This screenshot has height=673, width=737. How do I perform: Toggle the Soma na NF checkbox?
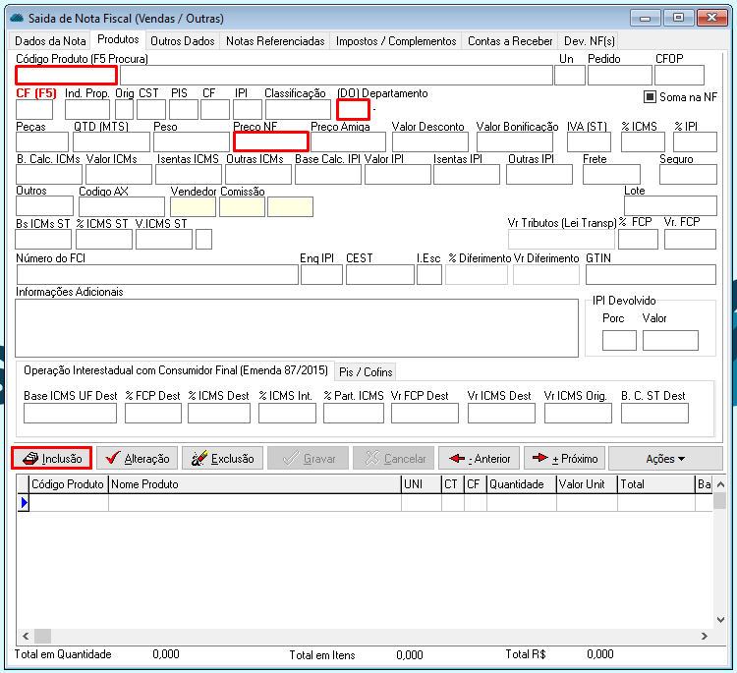click(x=650, y=96)
